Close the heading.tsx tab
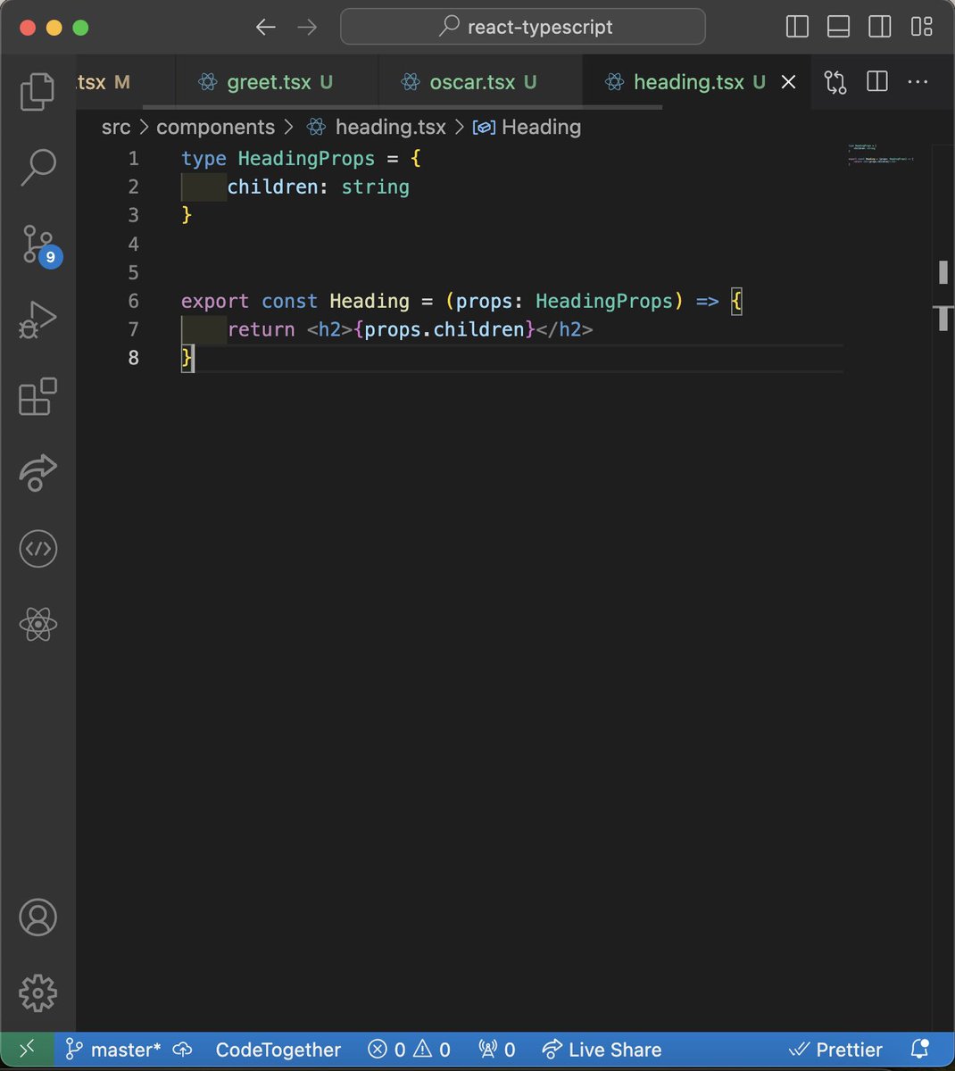The height and width of the screenshot is (1071, 955). click(789, 82)
